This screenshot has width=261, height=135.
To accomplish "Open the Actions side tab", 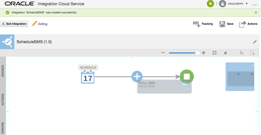I will (x=3, y=99).
